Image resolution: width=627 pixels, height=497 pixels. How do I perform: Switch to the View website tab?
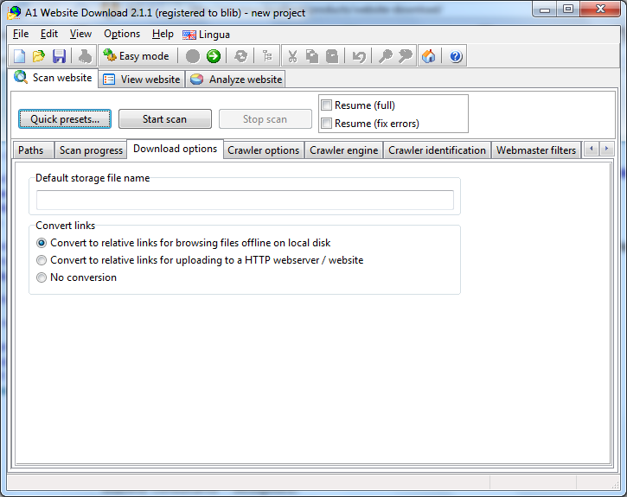click(142, 80)
